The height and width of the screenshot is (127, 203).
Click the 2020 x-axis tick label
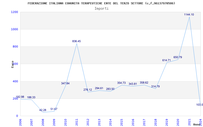178,122
